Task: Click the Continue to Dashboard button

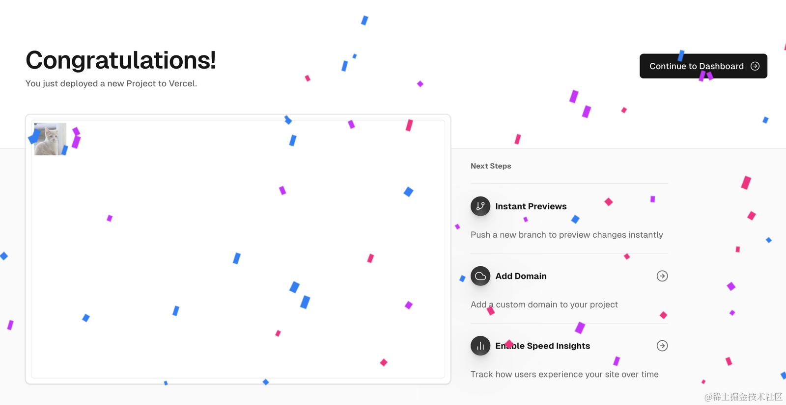Action: tap(697, 66)
